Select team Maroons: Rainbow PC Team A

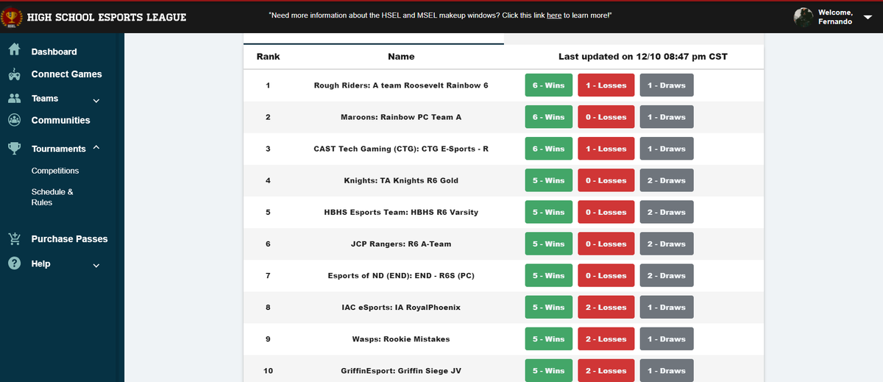coord(401,117)
